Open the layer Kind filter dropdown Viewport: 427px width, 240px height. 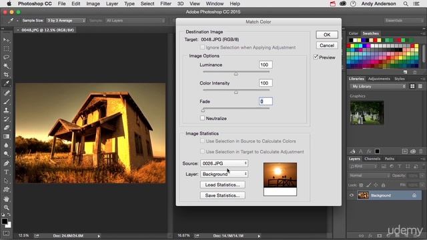coord(363,166)
